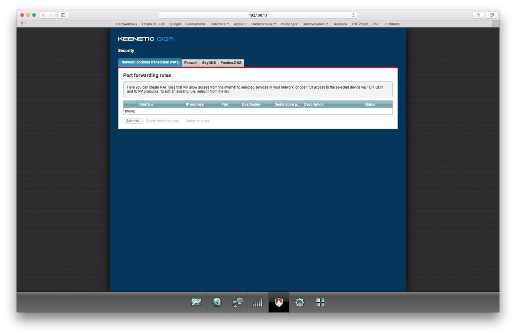Click the 192.168.1.1 address bar

coord(258,15)
